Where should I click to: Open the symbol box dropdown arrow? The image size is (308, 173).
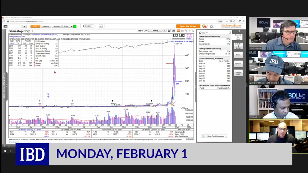[25, 26]
